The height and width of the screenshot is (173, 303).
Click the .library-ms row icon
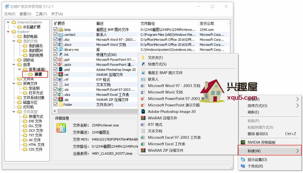point(61,50)
